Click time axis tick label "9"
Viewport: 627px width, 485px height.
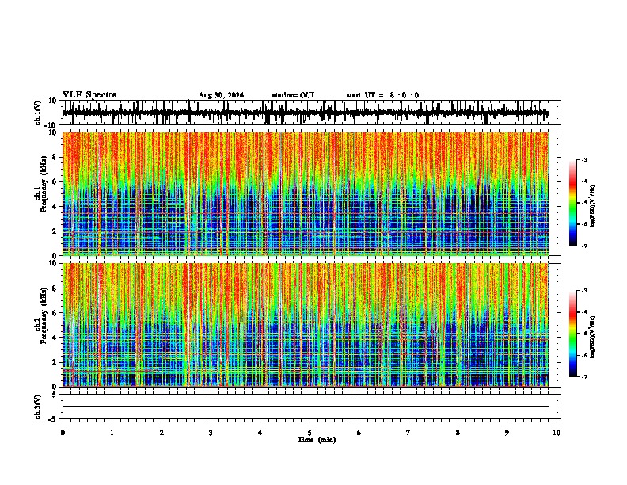(507, 433)
